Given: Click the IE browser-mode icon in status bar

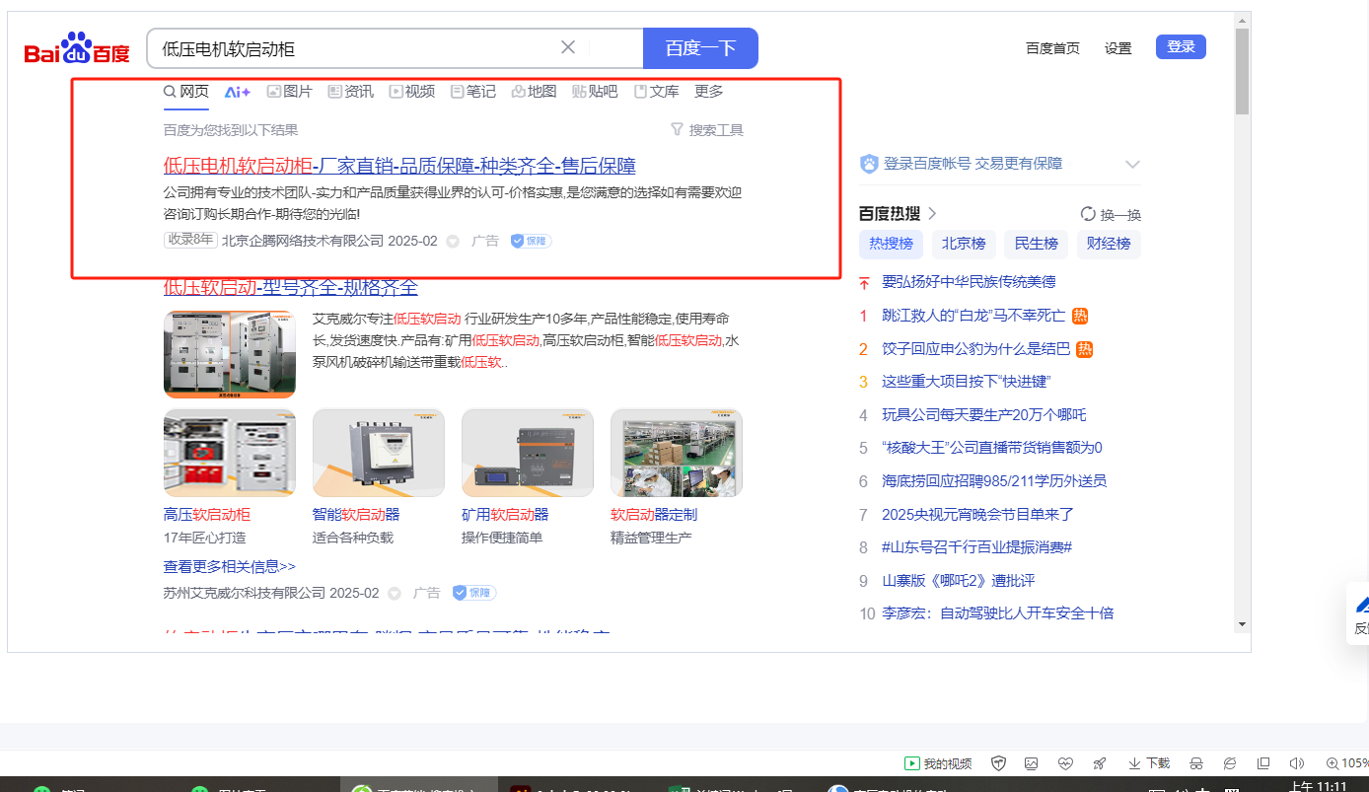Looking at the screenshot, I should pyautogui.click(x=1230, y=763).
